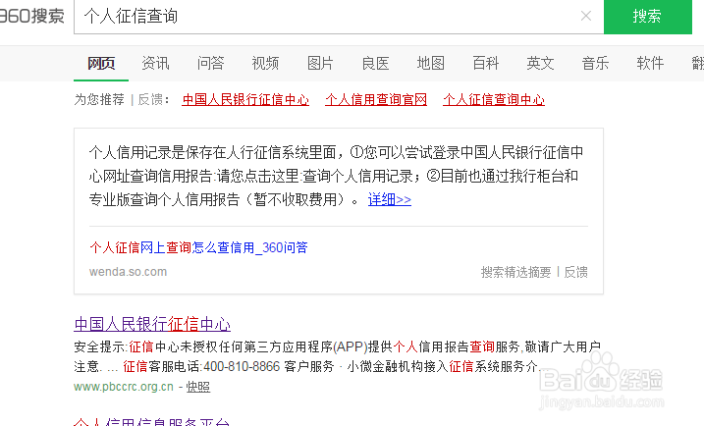704x426 pixels.
Task: Select the 百科 tab
Action: click(485, 63)
